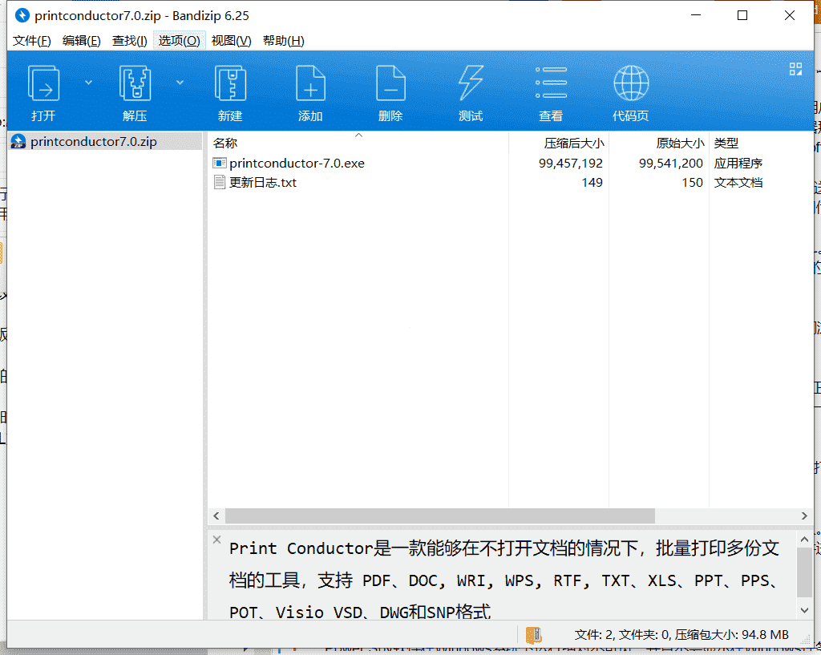Click the horizontal scrollbar right arrow

pos(804,516)
